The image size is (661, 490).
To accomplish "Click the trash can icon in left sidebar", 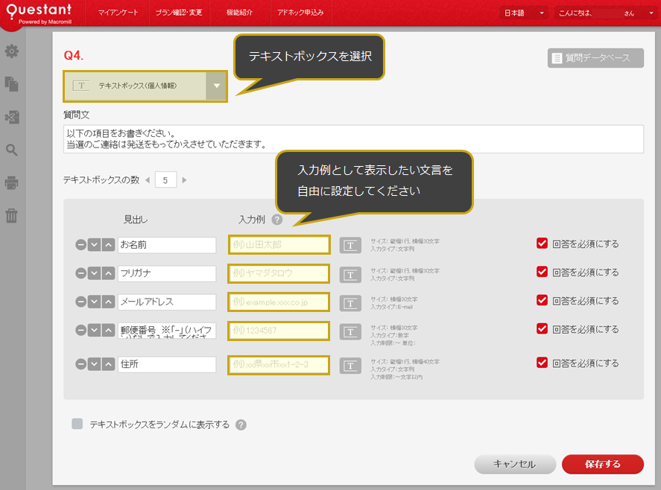I will pyautogui.click(x=12, y=216).
